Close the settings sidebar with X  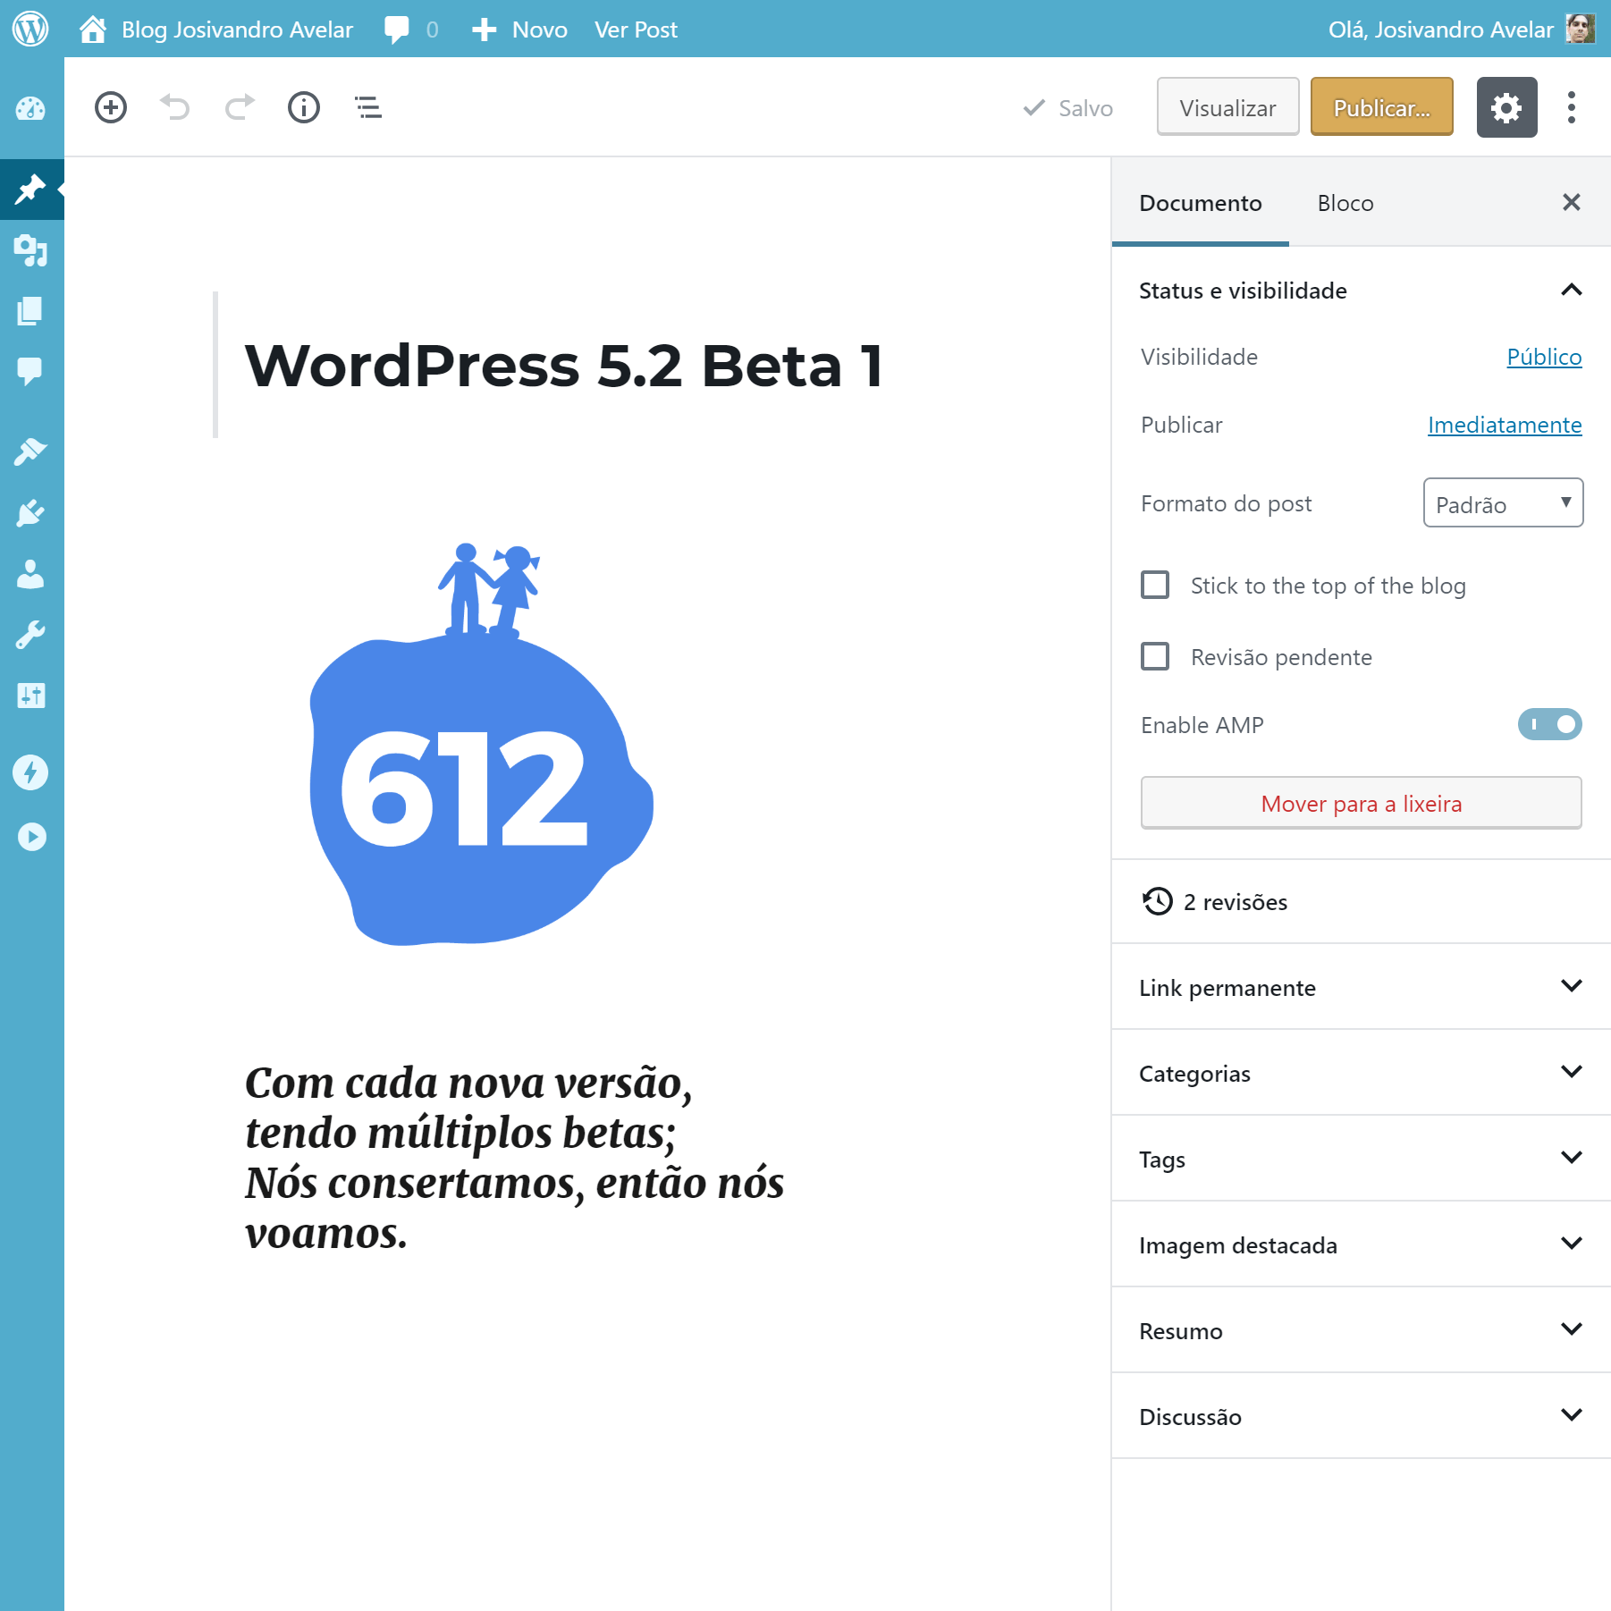[1571, 202]
